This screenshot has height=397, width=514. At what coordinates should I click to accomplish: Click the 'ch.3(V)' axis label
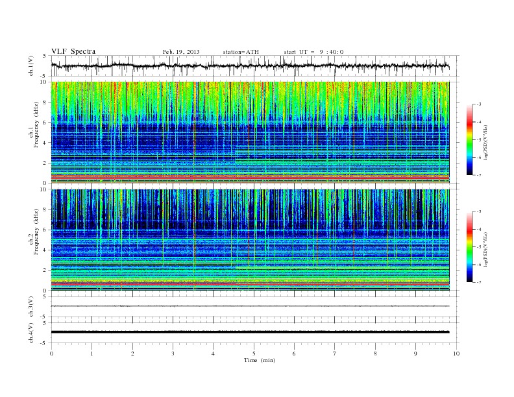[x=31, y=307]
